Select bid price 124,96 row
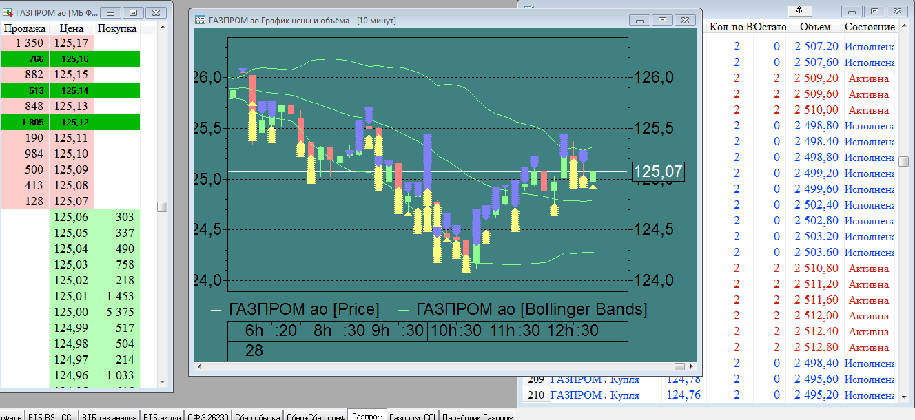This screenshot has height=420, width=915. [70, 375]
